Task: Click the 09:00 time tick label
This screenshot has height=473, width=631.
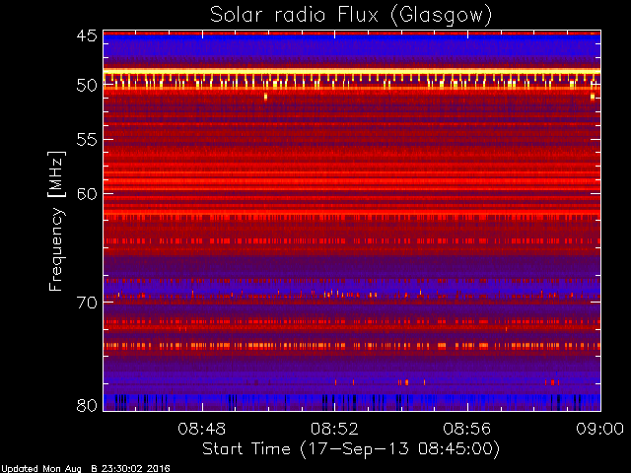Action: [x=600, y=429]
